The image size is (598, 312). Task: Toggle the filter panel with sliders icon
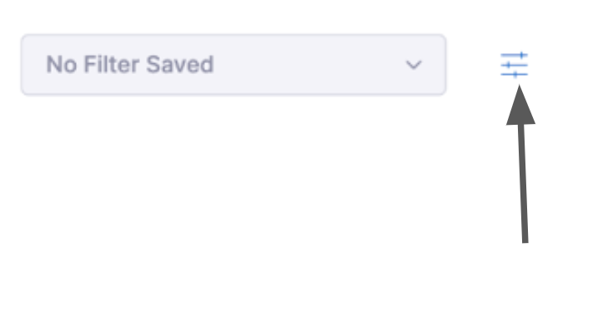point(514,65)
